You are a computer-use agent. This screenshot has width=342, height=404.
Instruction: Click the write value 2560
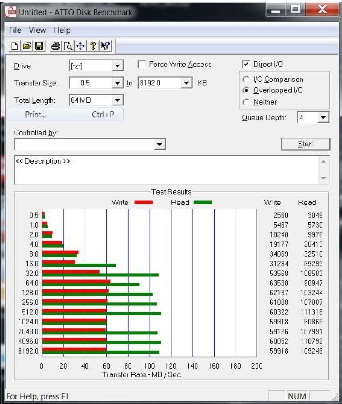tap(281, 215)
